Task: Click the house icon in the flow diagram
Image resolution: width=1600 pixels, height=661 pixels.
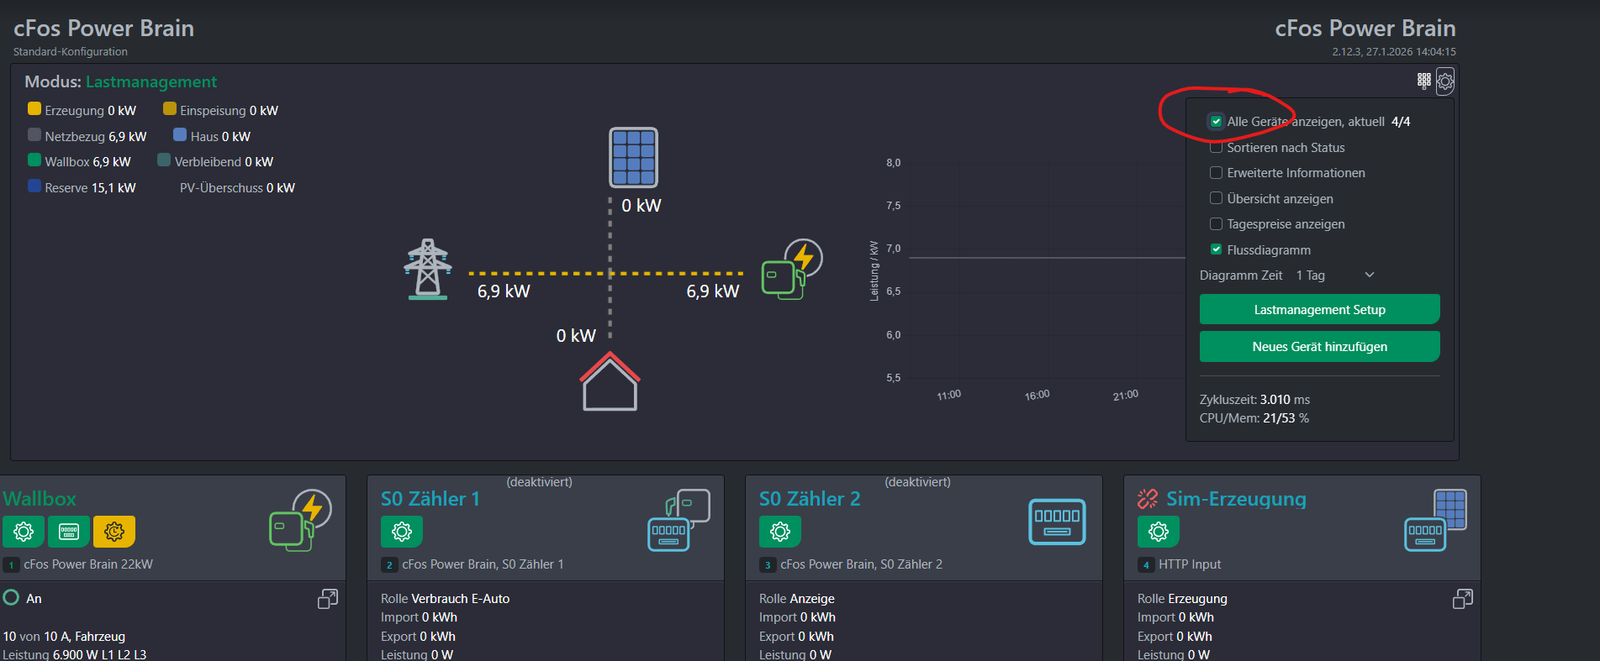Action: [x=610, y=382]
